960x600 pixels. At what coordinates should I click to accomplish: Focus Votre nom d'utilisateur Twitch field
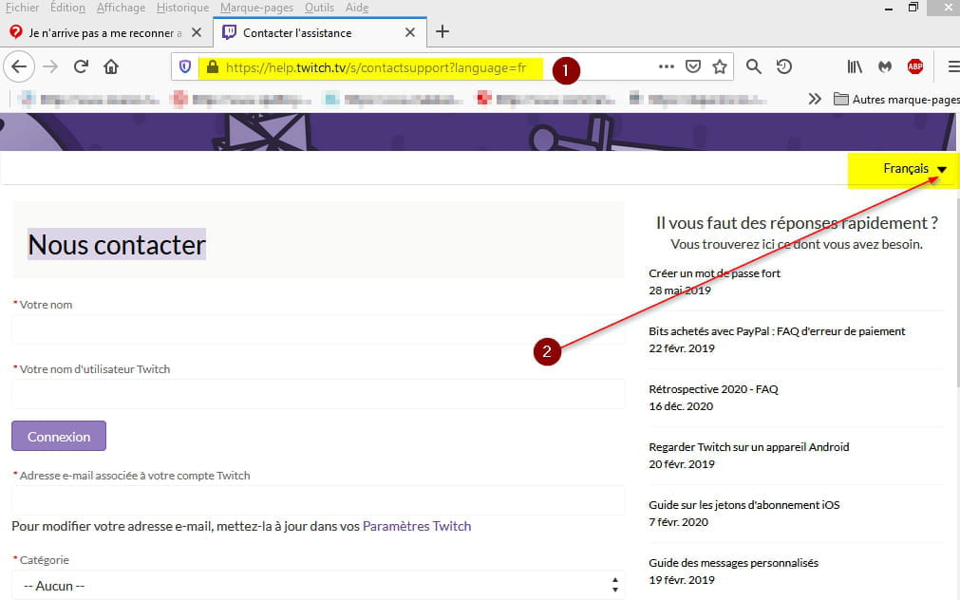[318, 394]
